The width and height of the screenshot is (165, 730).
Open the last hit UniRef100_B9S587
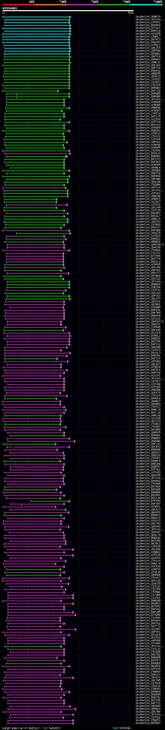[148, 723]
